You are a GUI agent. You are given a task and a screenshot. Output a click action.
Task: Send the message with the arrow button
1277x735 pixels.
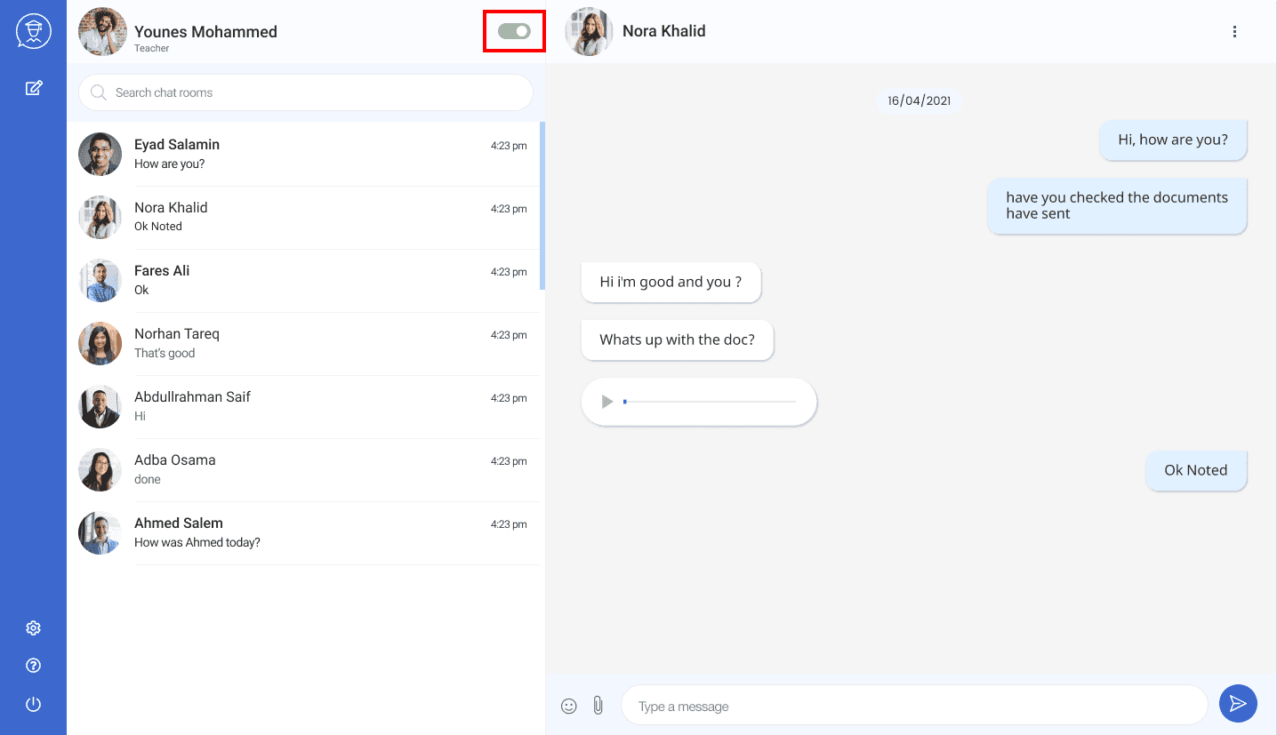tap(1238, 703)
